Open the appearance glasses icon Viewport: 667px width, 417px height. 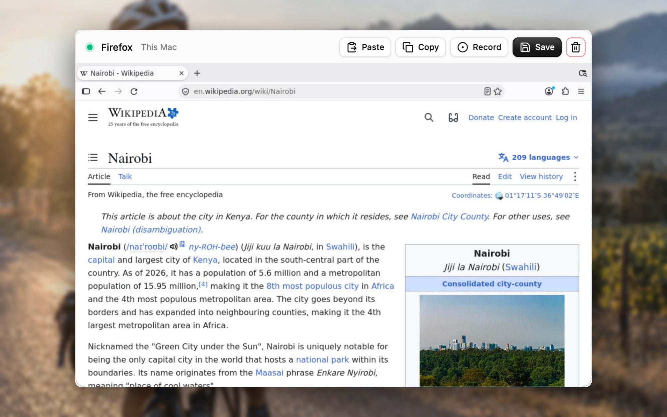[x=453, y=117]
